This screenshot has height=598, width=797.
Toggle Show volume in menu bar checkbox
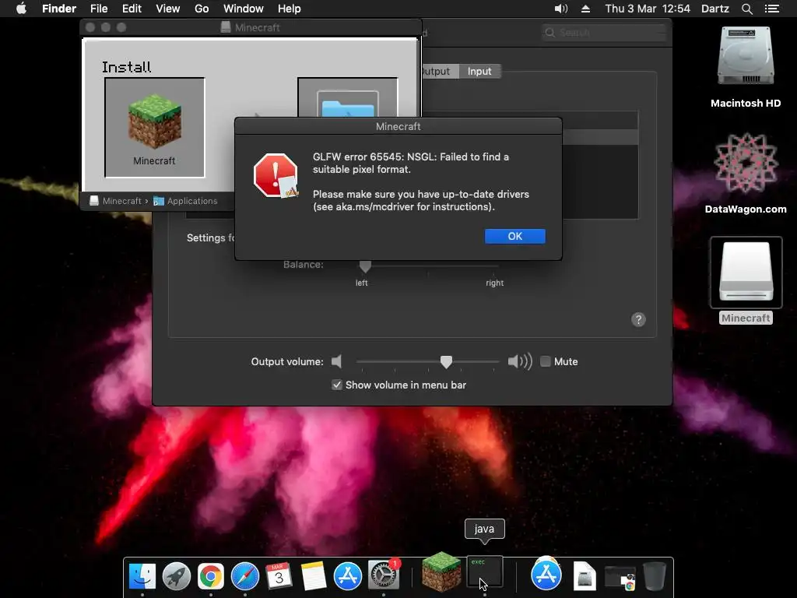tap(336, 385)
